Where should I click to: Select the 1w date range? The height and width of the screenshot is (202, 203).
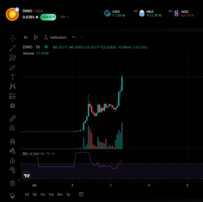tap(43, 194)
